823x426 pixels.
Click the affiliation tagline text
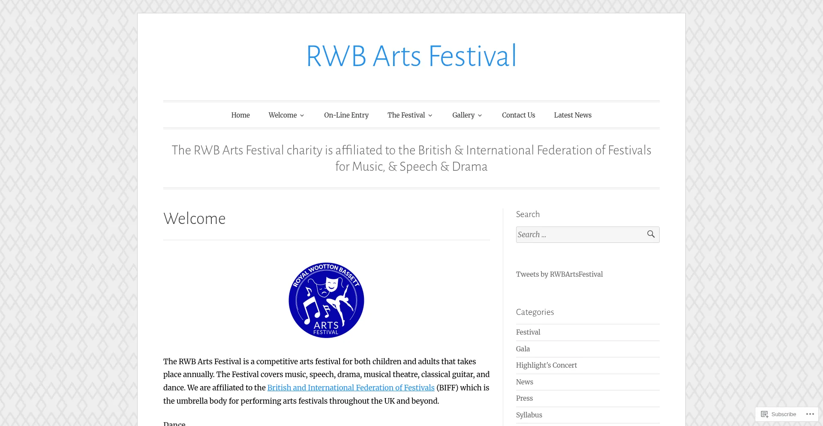tap(411, 158)
